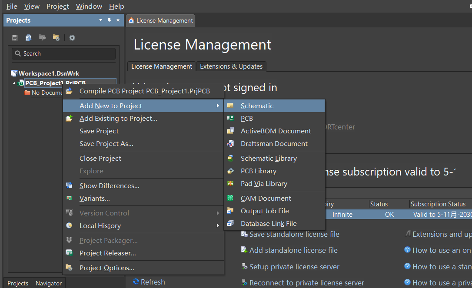Select Schematic from the Add New submenu
The width and height of the screenshot is (472, 288).
[257, 106]
